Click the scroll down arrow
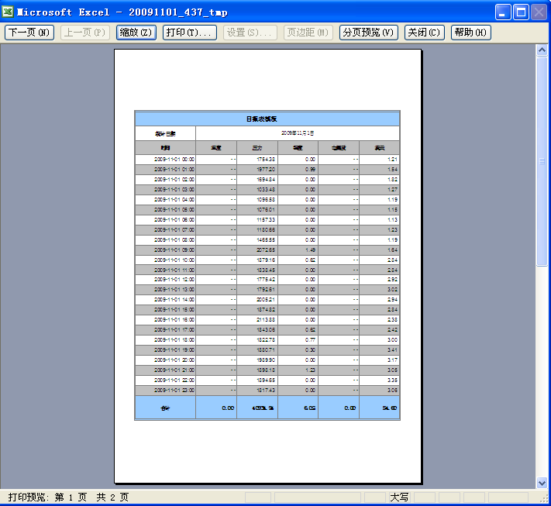Screen dimensions: 551x506 (x=542, y=483)
